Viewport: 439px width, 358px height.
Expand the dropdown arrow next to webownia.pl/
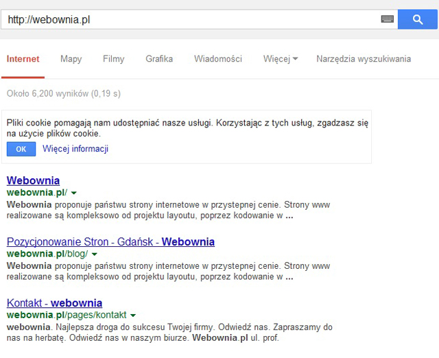pos(74,193)
